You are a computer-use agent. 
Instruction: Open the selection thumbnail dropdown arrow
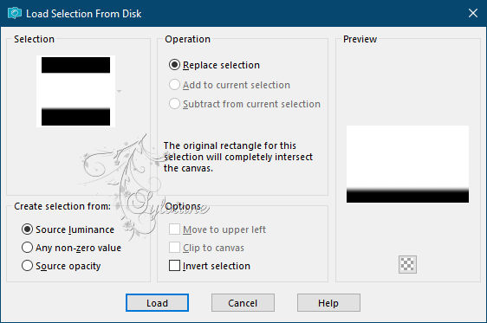pos(119,91)
